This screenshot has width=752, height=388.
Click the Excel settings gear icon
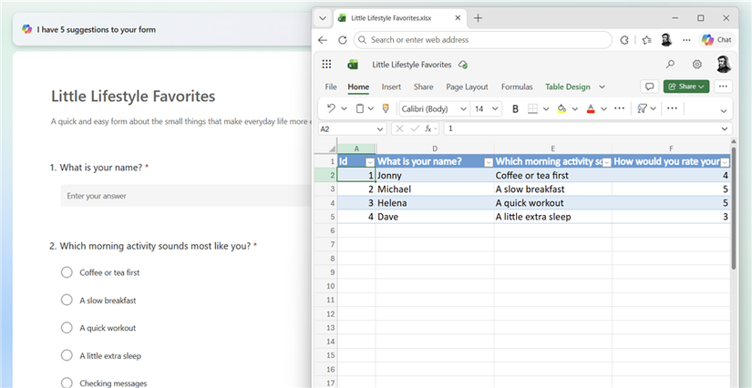tap(696, 64)
